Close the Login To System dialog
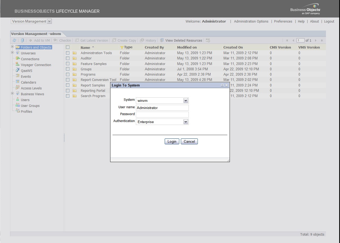340x243 pixels. tap(226, 85)
